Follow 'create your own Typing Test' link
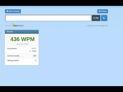The width and height of the screenshot is (123, 92). click(97, 26)
